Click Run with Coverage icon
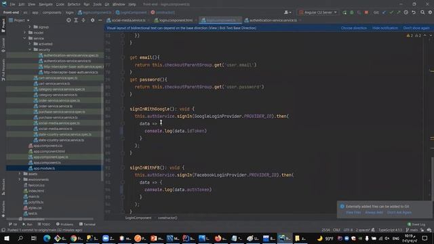The width and height of the screenshot is (434, 244). coord(359,12)
